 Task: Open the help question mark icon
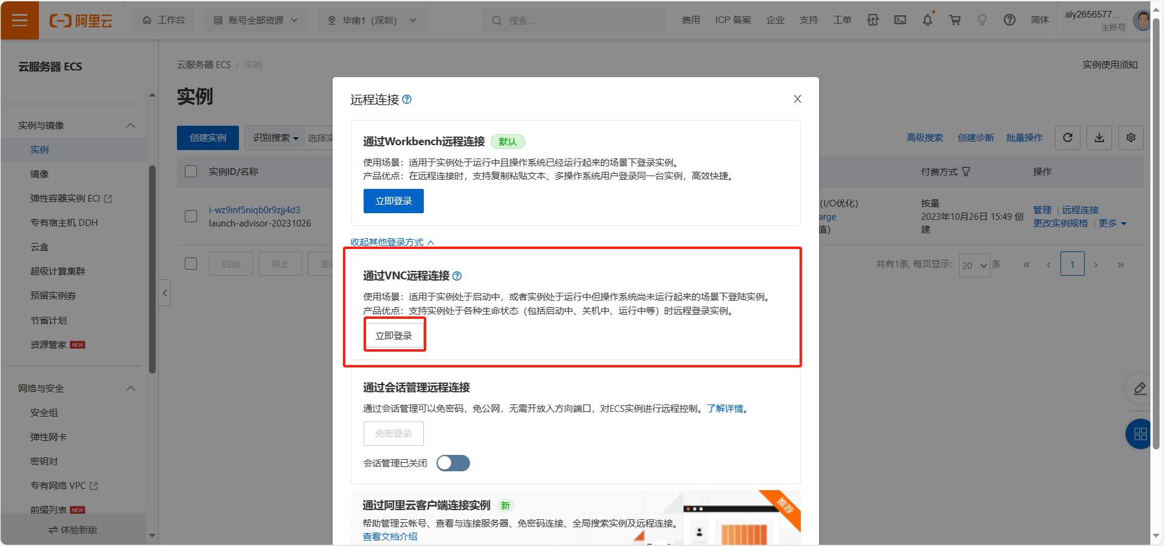(1009, 20)
